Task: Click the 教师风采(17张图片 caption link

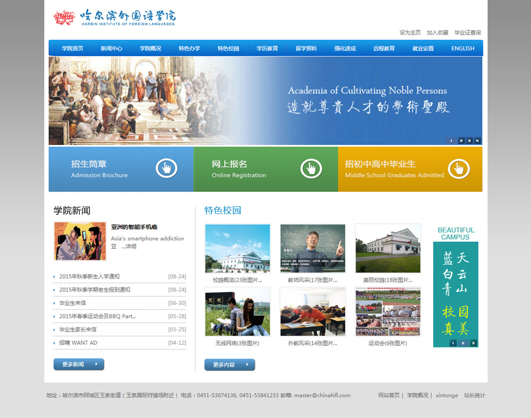Action: click(313, 280)
